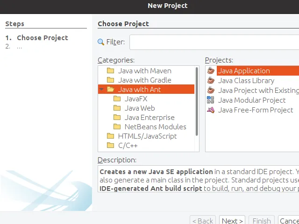The image size is (299, 224).
Task: Collapse the Java with Ant category
Action: [102, 89]
